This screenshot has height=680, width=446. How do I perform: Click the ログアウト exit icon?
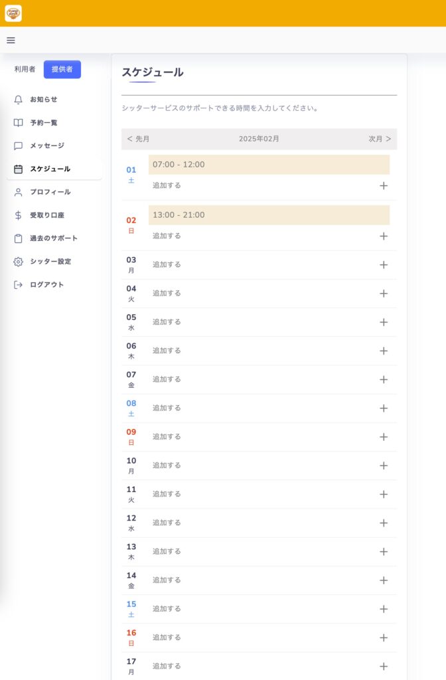pos(18,285)
